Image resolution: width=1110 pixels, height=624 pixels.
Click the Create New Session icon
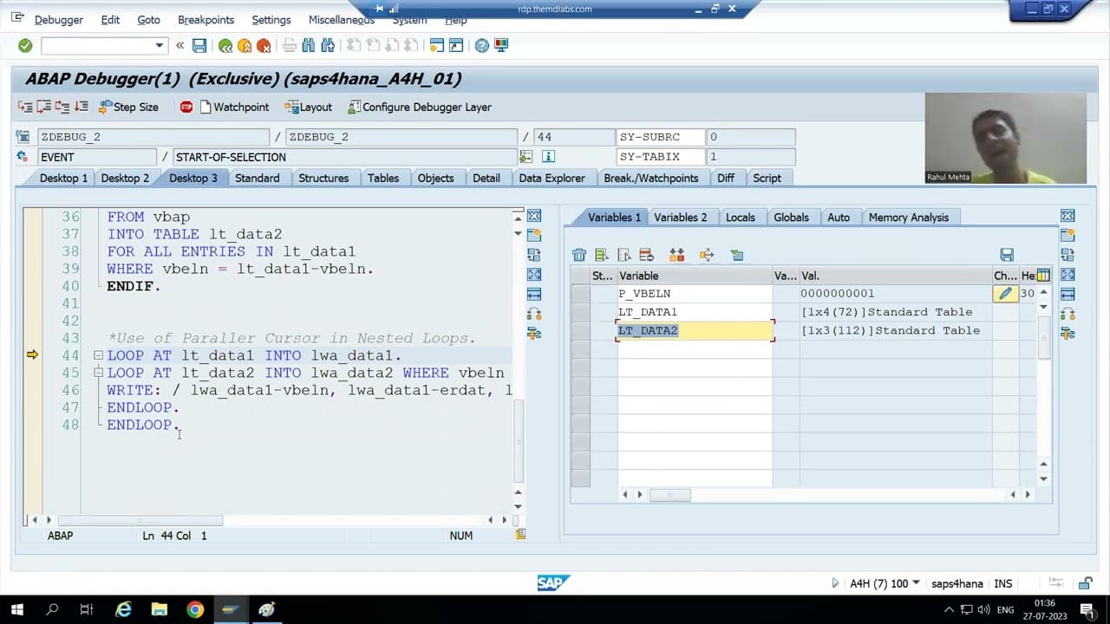(437, 46)
